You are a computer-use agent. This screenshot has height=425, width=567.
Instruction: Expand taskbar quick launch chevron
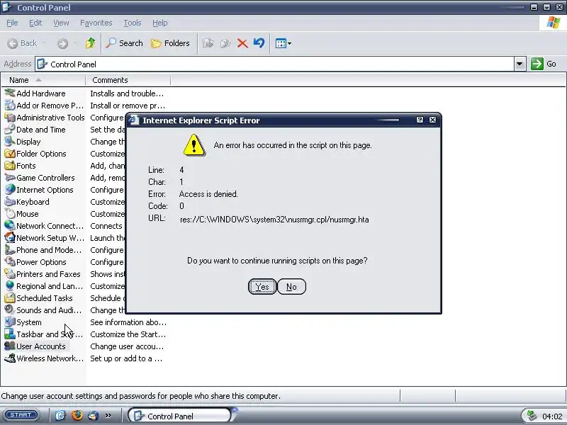(x=108, y=416)
